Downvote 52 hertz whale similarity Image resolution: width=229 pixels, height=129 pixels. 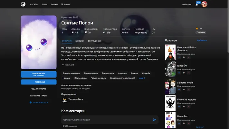click(x=188, y=90)
